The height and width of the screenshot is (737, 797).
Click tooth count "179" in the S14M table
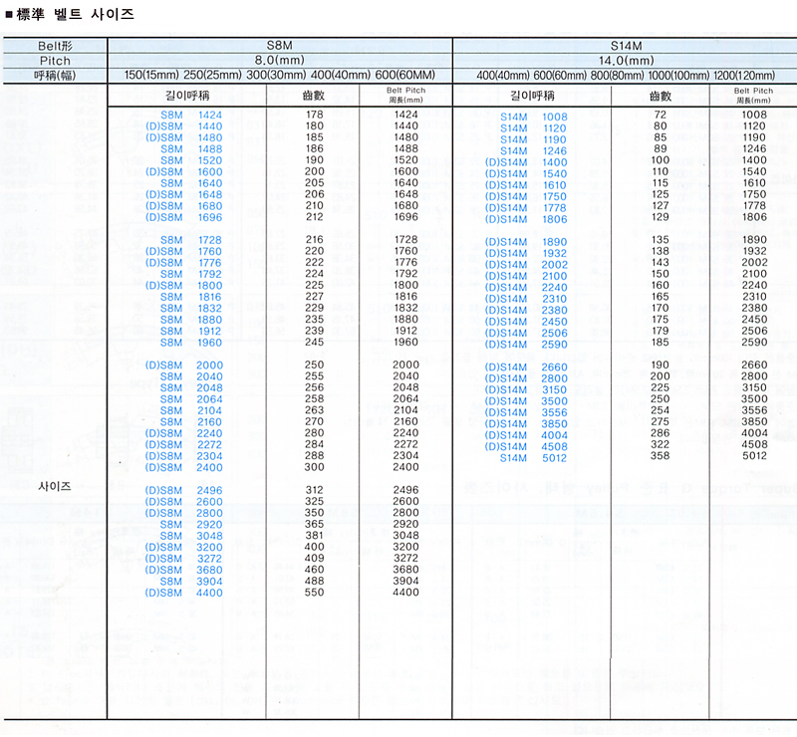click(661, 331)
